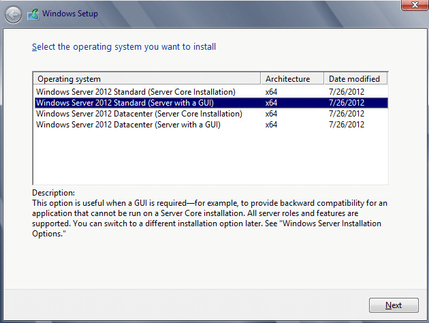Click the Windows Setup title text
This screenshot has width=429, height=323.
point(70,14)
